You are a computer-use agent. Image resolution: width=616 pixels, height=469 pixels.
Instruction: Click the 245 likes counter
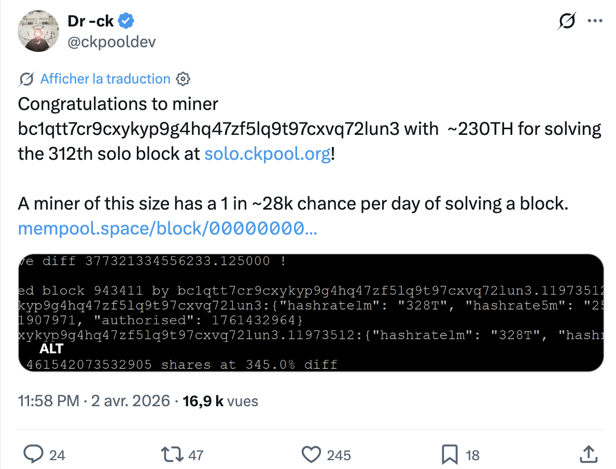(x=338, y=455)
